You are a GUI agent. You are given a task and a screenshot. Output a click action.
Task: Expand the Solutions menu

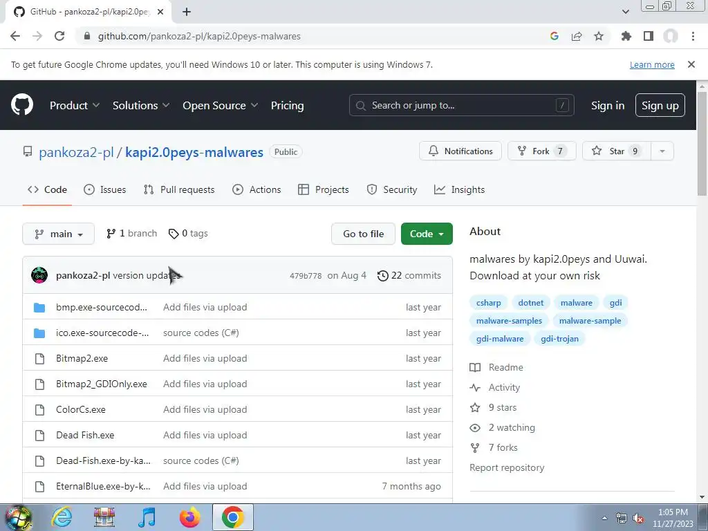tap(141, 105)
